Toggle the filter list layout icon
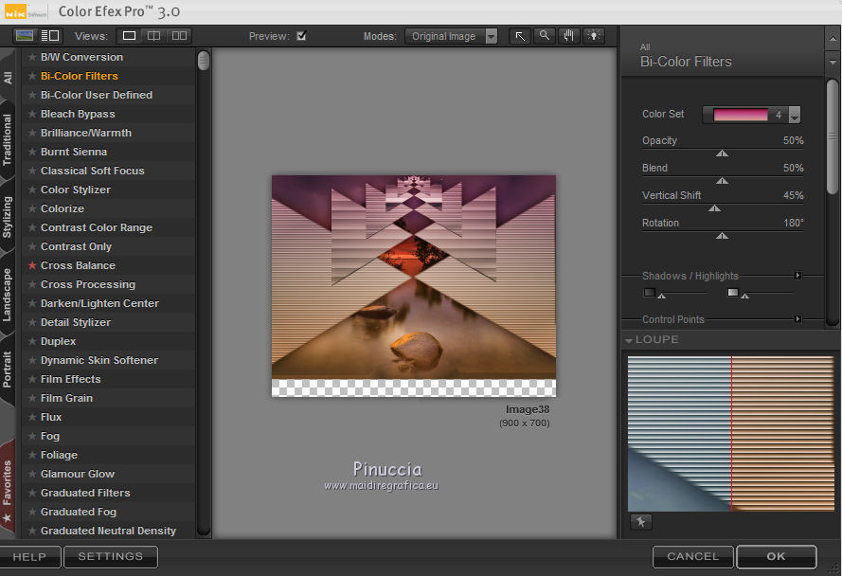This screenshot has height=576, width=842. click(50, 36)
